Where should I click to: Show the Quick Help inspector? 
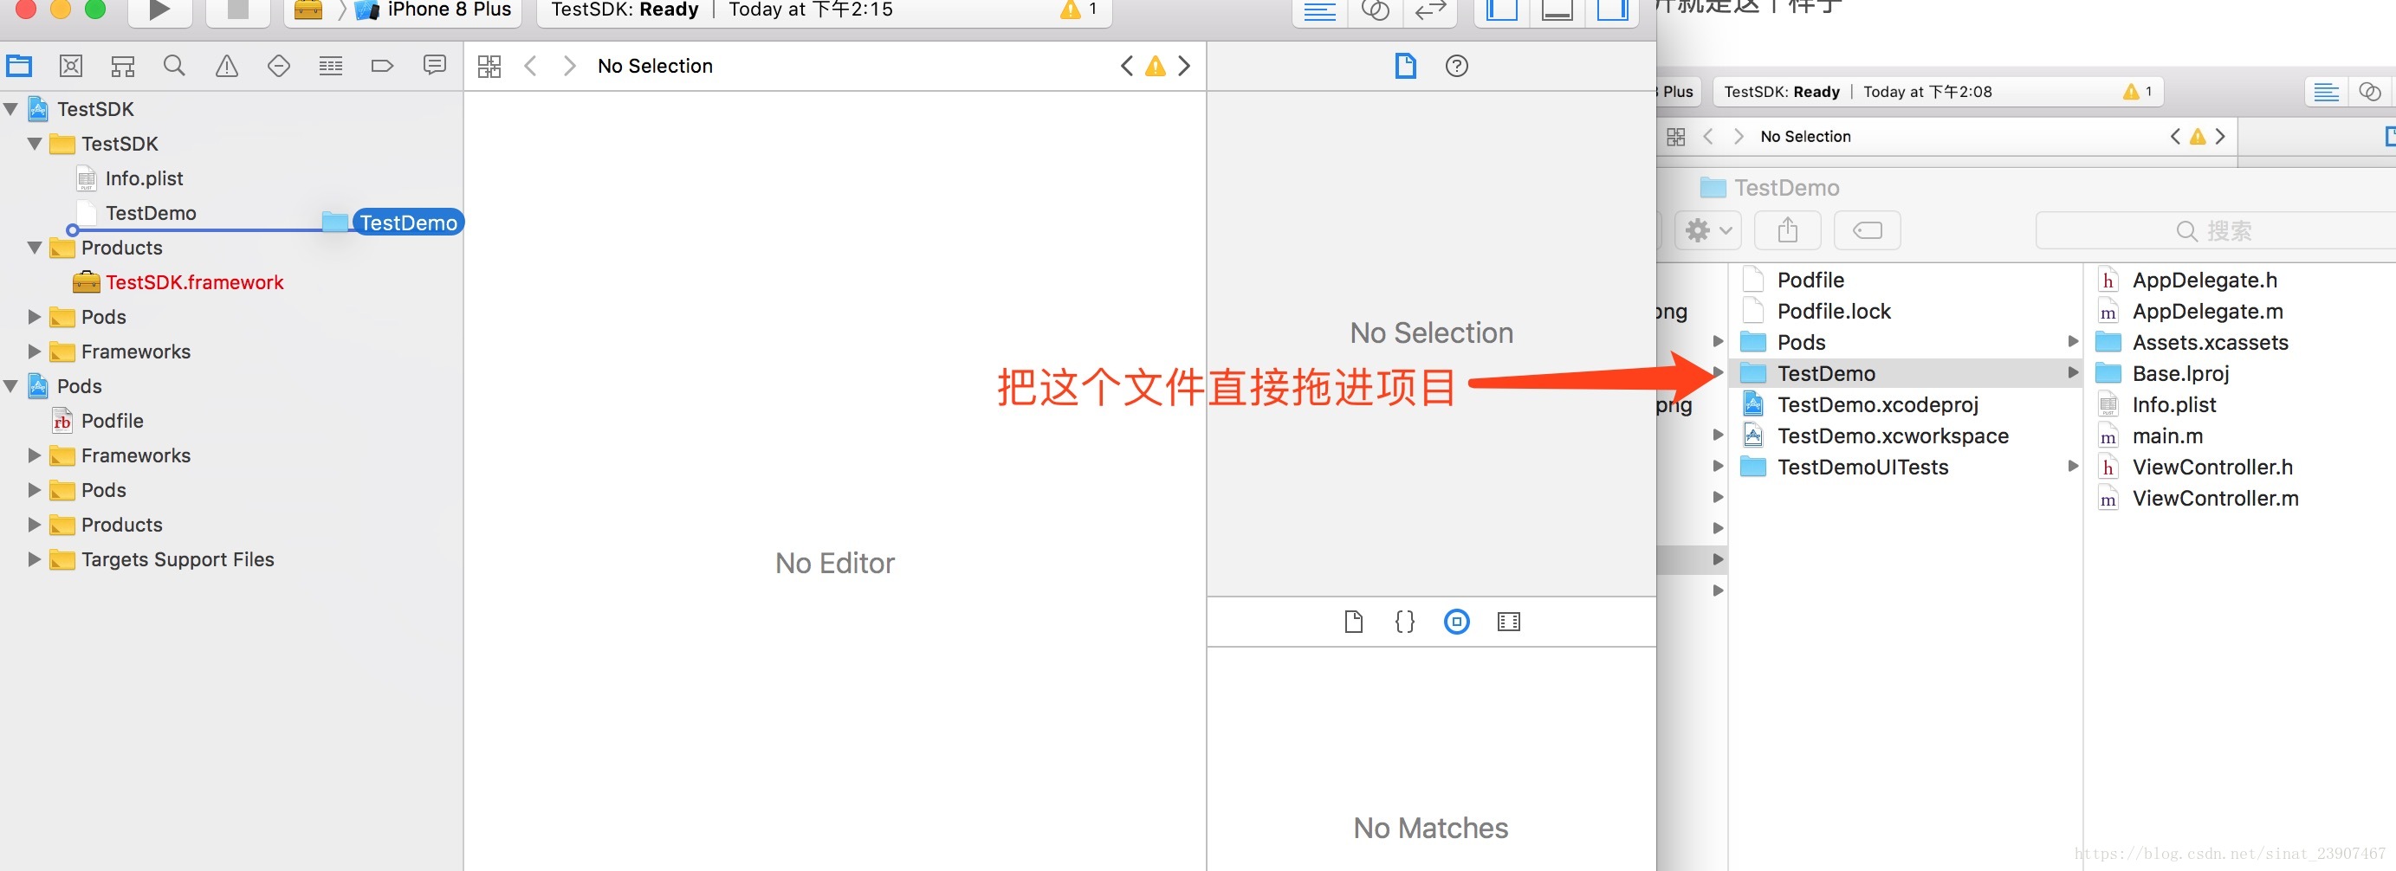click(1458, 66)
